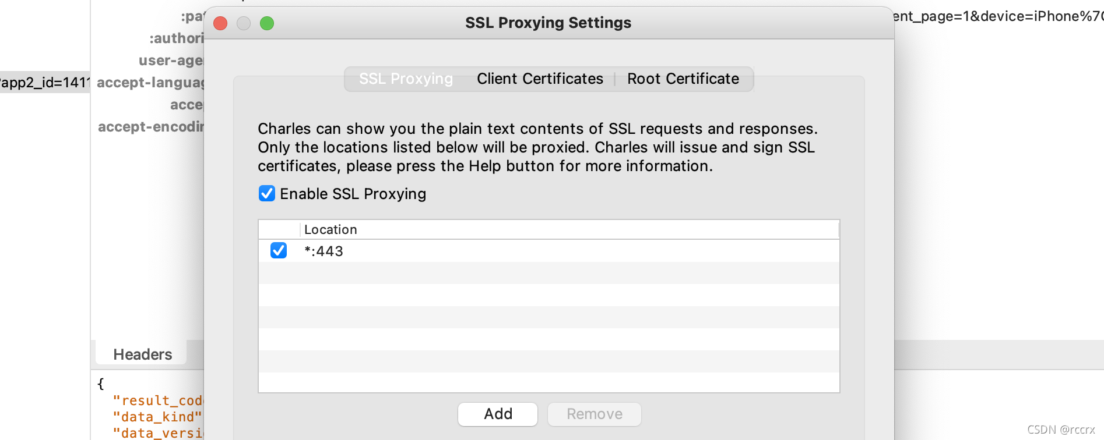Click the Location column header

569,229
